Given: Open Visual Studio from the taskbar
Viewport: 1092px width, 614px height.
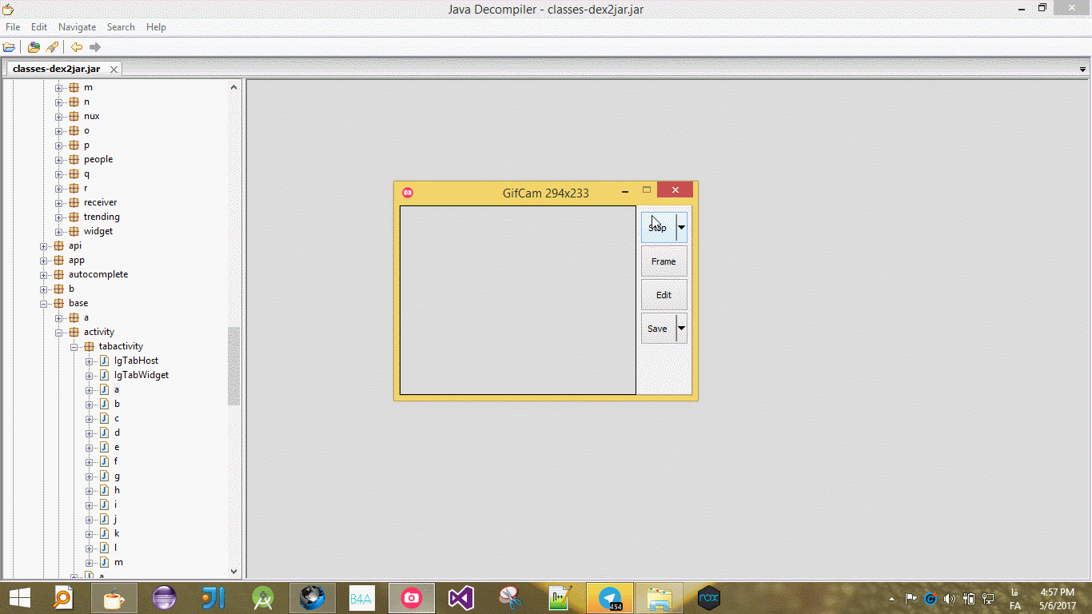Looking at the screenshot, I should [x=461, y=598].
